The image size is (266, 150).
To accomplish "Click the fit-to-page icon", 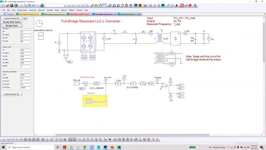I will click(122, 5).
